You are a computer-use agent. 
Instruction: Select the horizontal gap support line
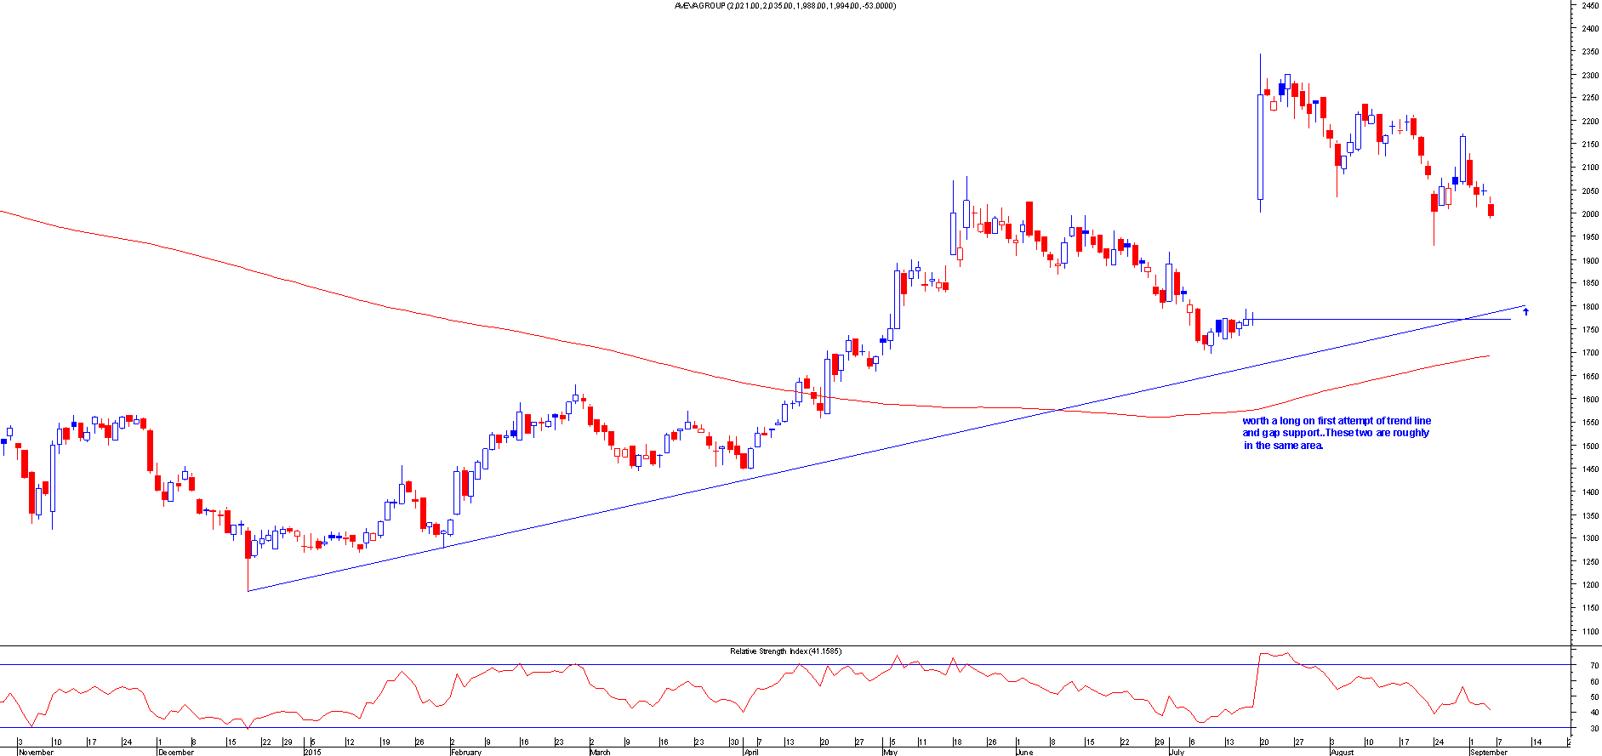coord(1378,320)
